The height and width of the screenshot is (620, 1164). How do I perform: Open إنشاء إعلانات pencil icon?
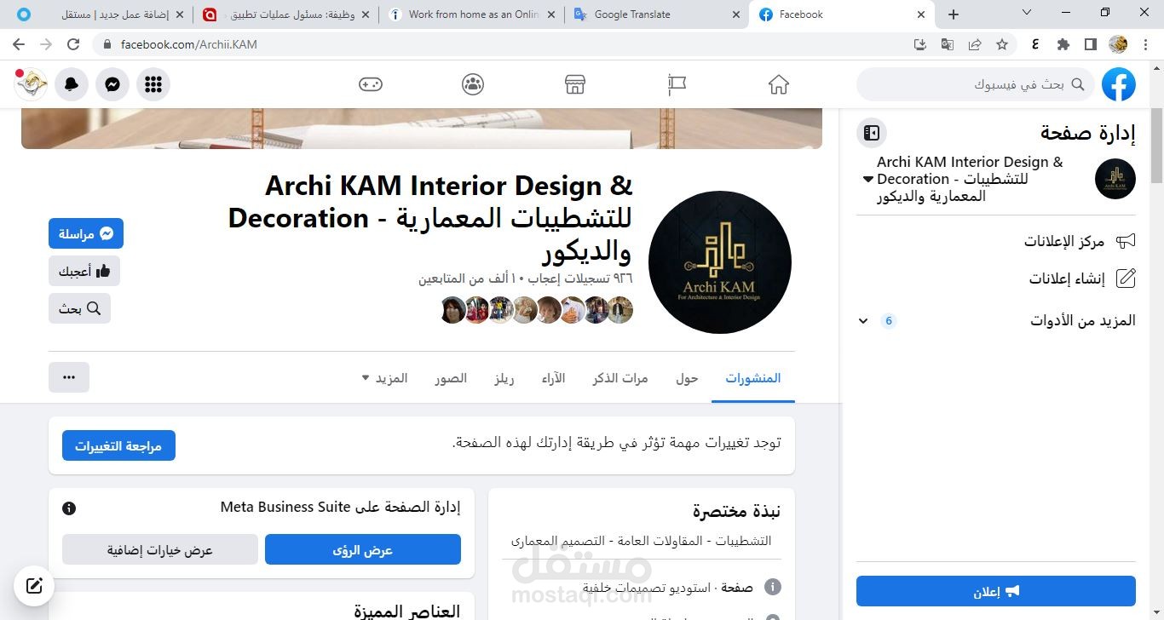[1126, 278]
